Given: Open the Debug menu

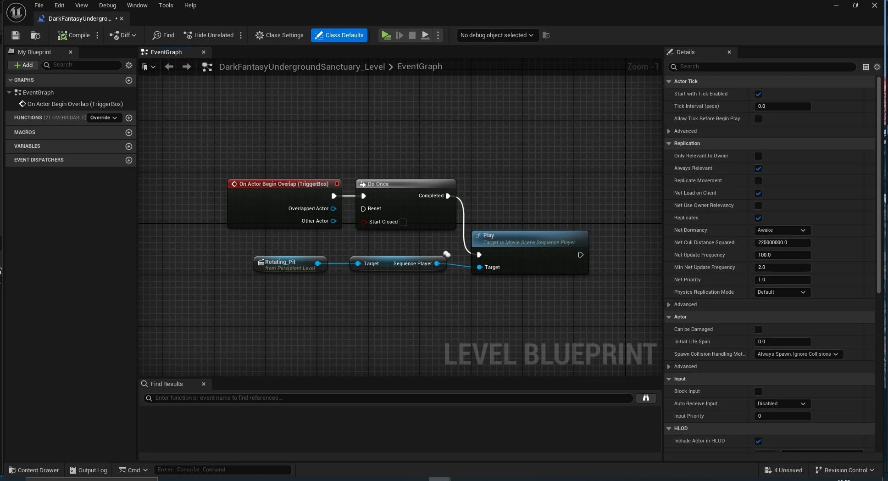Looking at the screenshot, I should click(x=107, y=5).
